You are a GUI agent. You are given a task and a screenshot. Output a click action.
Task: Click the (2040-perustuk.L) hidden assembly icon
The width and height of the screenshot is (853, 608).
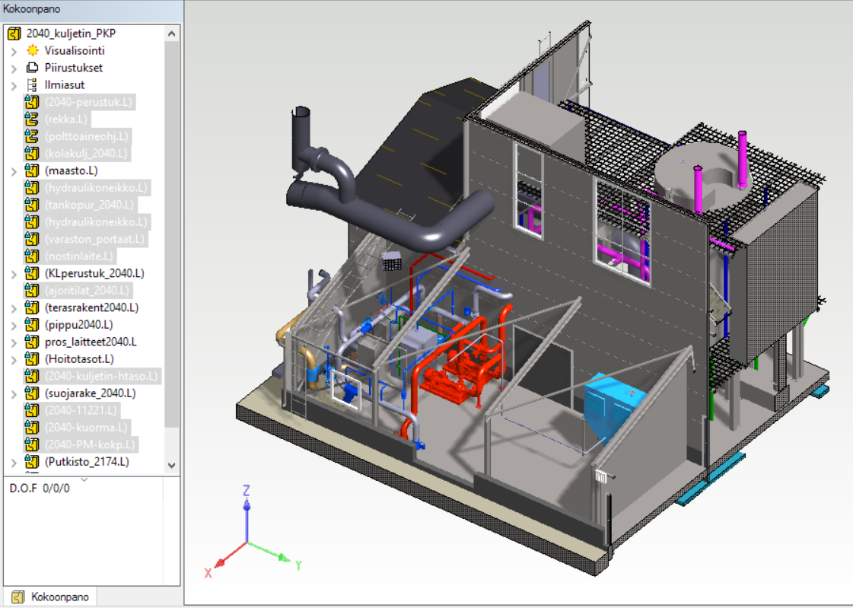32,102
